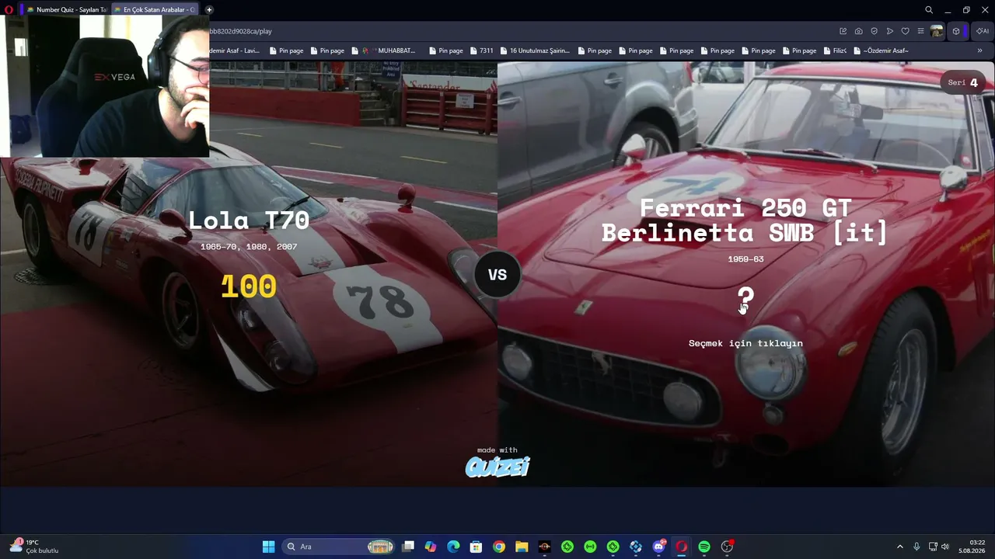This screenshot has height=559, width=995.
Task: Open the Filiz bookmark
Action: click(835, 50)
